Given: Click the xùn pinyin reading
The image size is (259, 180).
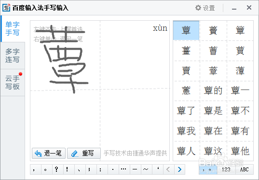Looking at the screenshot, I should click(x=160, y=28).
